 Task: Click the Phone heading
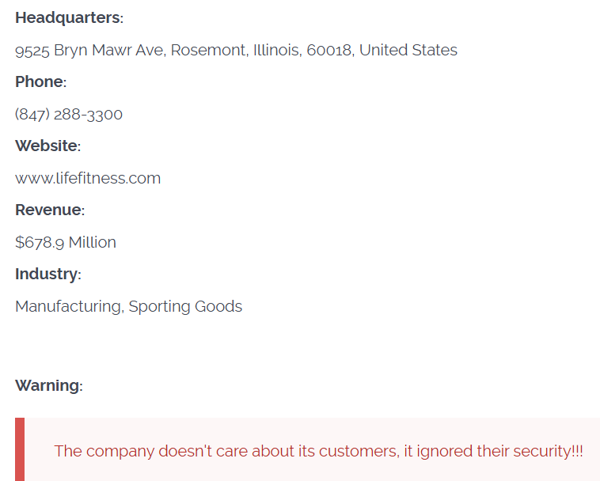tap(40, 81)
